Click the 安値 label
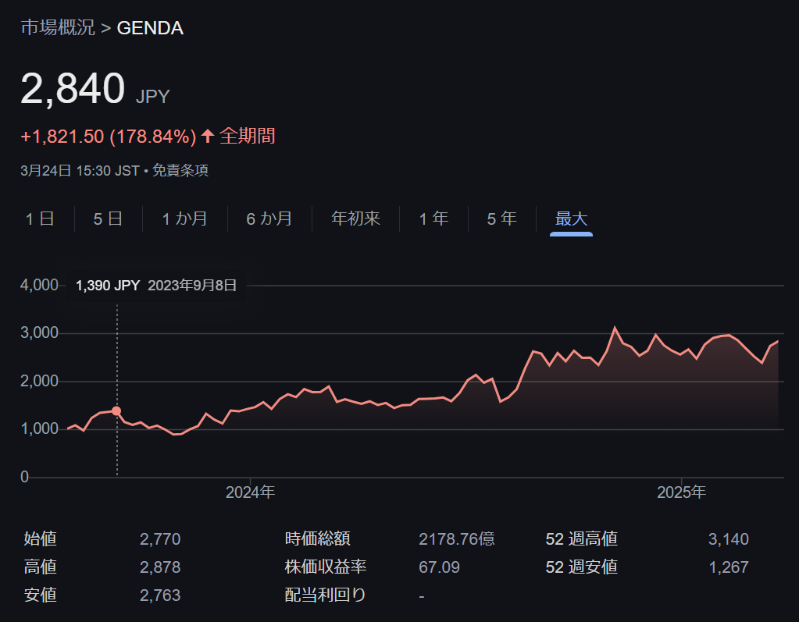Image resolution: width=799 pixels, height=622 pixels. (x=41, y=595)
